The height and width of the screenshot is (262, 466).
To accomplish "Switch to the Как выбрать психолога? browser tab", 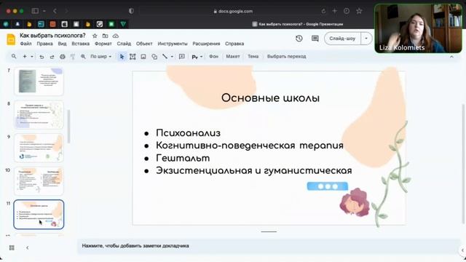I will click(x=298, y=24).
